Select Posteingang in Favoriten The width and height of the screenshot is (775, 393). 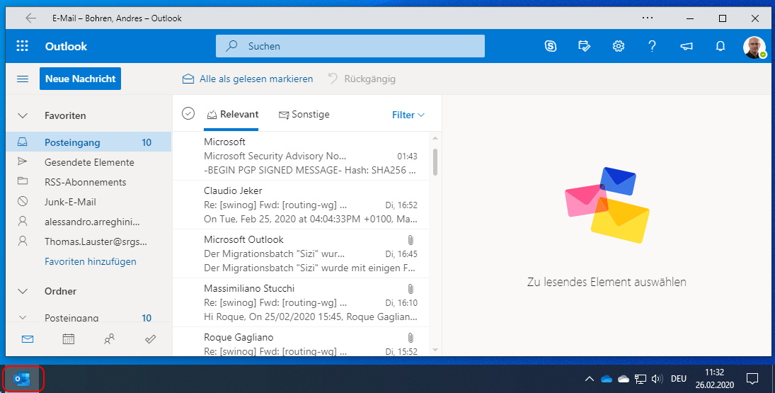(88, 142)
